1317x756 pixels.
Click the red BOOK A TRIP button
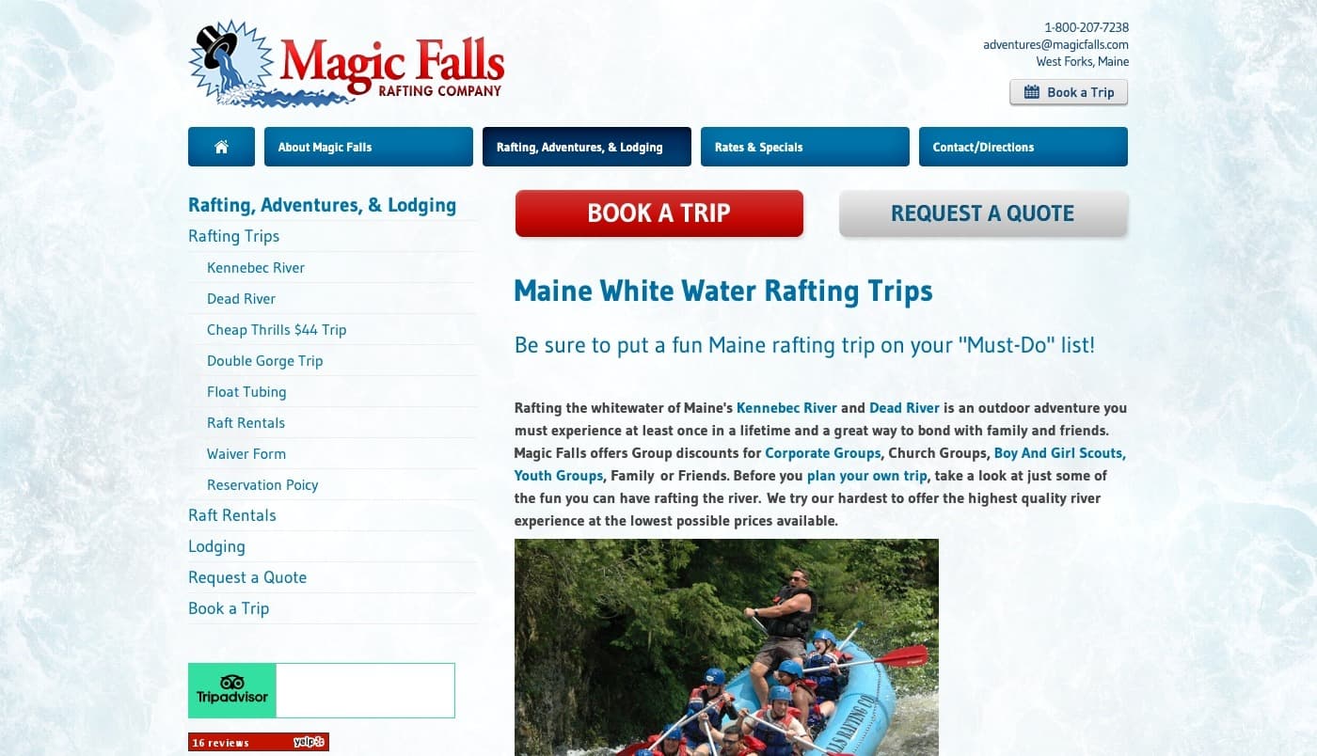click(659, 213)
